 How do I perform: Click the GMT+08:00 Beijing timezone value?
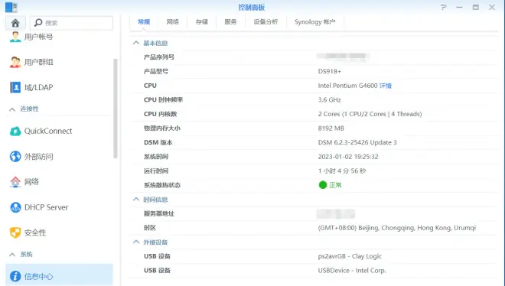(397, 228)
